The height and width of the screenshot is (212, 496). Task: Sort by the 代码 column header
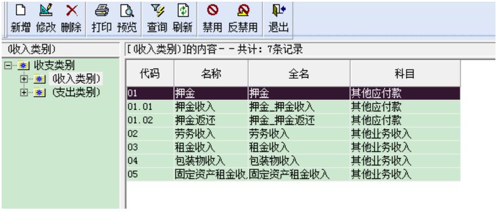(150, 74)
